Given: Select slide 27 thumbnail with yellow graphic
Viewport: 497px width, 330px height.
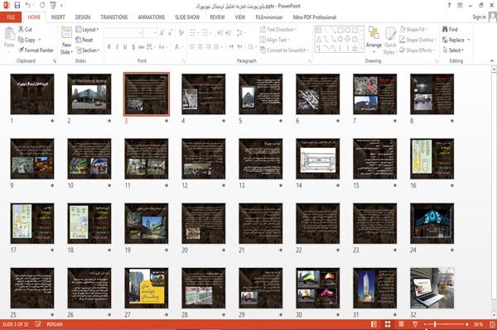Looking at the screenshot, I should (x=147, y=288).
